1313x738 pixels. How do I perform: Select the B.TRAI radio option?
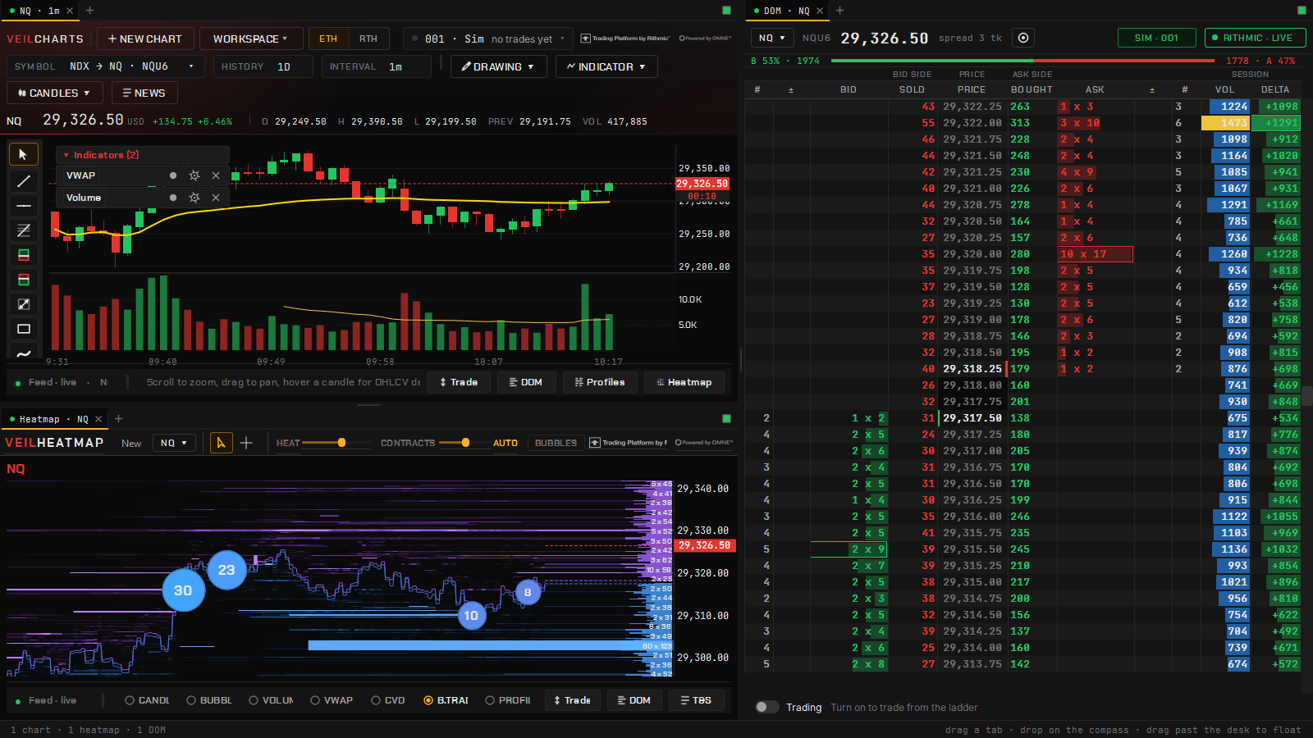tap(446, 700)
